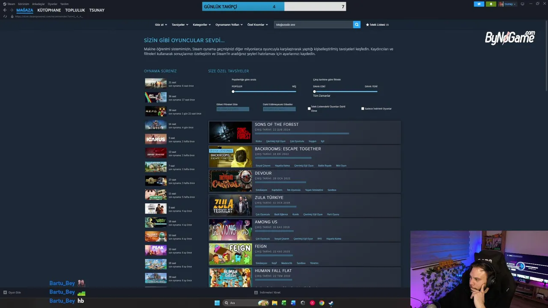
Task: Click the Mağazada ara search field
Action: tap(313, 24)
